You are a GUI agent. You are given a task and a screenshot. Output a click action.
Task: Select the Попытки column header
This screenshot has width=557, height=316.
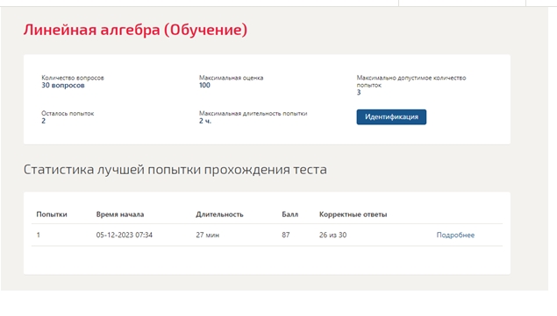[x=52, y=214]
